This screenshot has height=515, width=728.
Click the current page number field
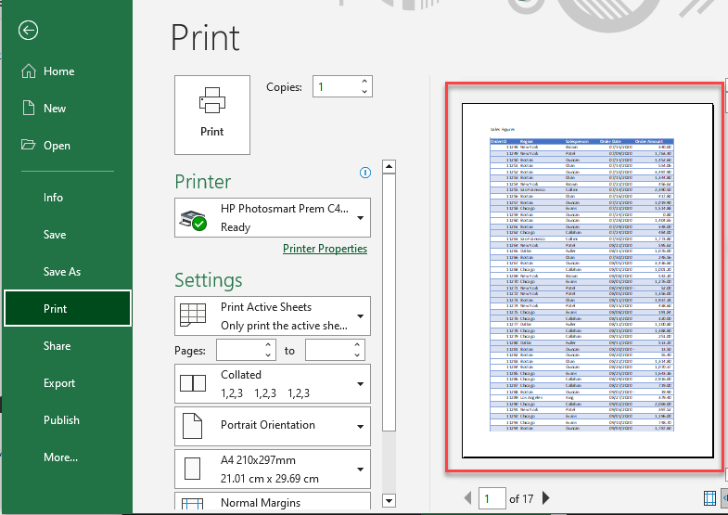click(x=492, y=499)
